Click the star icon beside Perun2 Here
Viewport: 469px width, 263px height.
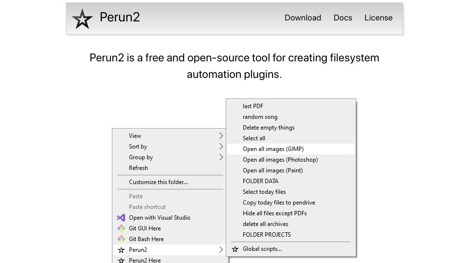(121, 260)
